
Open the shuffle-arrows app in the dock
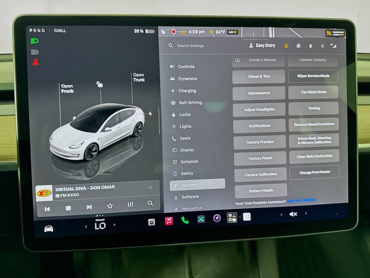(201, 219)
